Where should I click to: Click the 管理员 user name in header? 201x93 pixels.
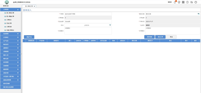pyautogui.click(x=170, y=2)
